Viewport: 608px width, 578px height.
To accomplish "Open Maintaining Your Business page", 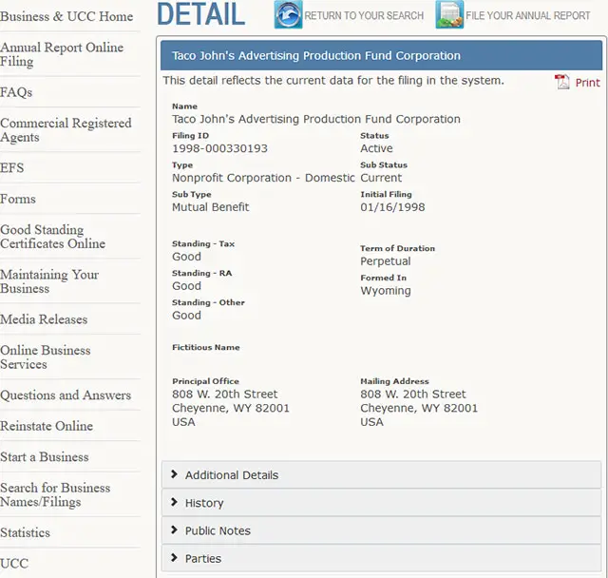I will pos(49,281).
